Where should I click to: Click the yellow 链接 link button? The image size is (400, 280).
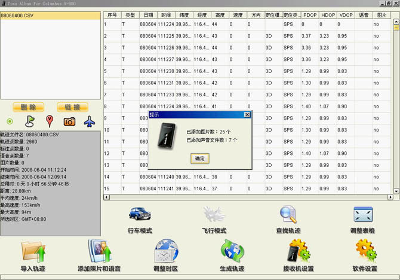click(72, 107)
